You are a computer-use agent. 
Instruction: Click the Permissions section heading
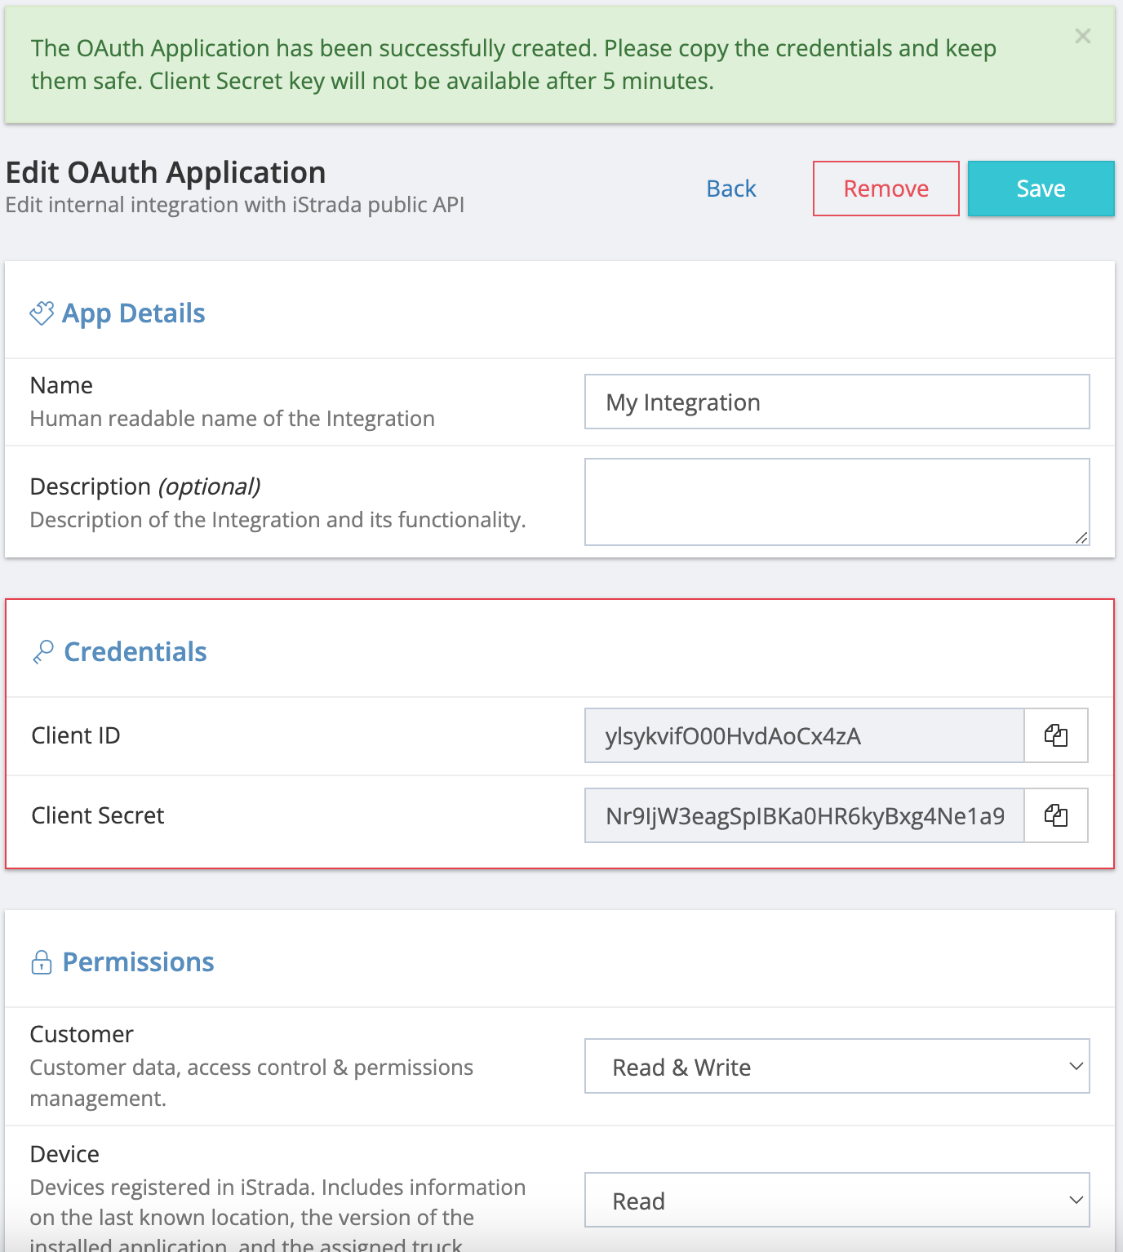139,962
